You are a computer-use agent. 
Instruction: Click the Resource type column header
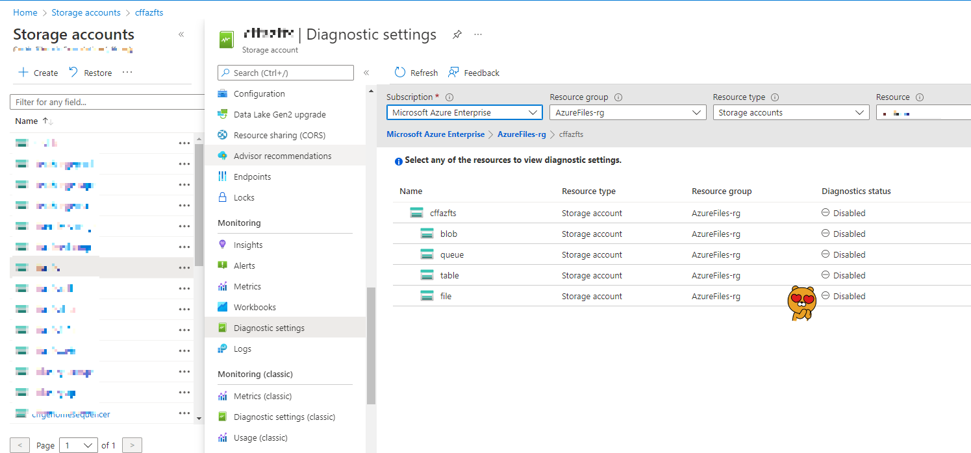tap(588, 191)
